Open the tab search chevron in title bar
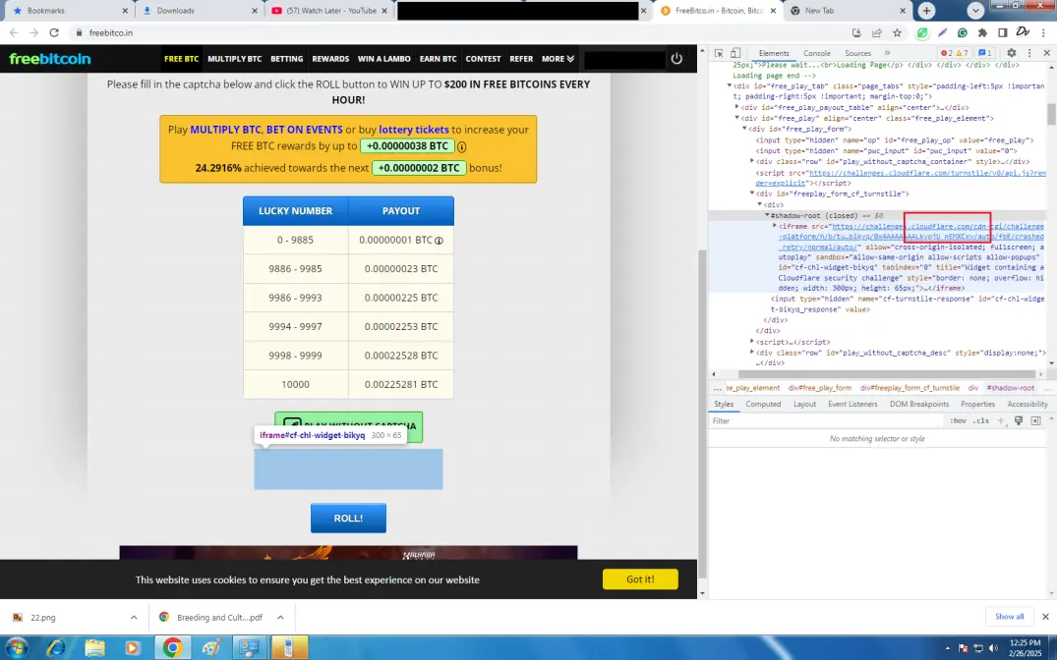 [x=974, y=10]
